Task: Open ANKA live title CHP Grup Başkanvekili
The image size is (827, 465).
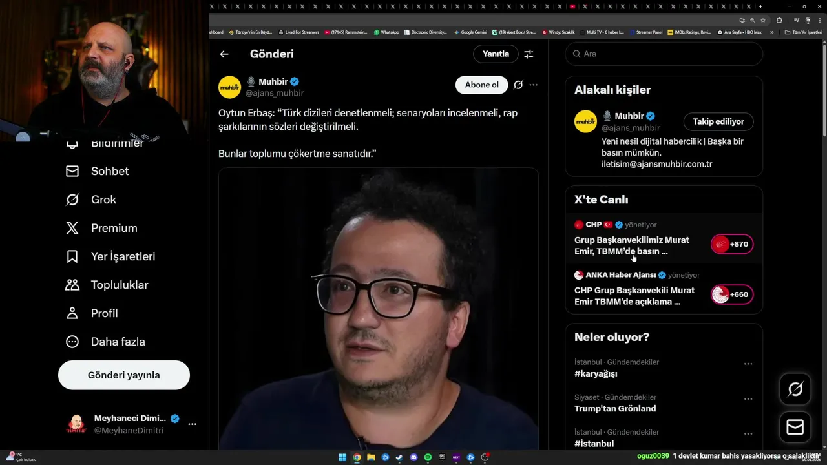Action: pos(634,296)
